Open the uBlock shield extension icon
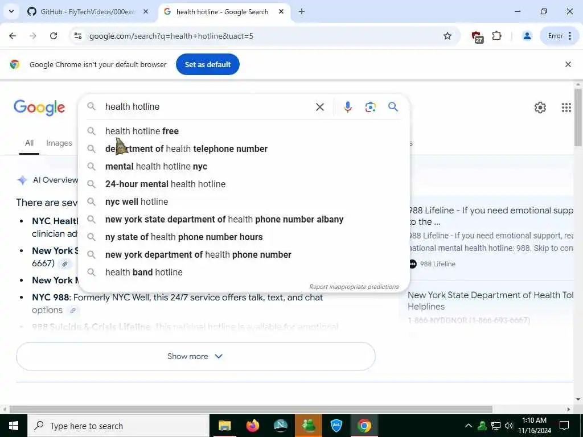The image size is (583, 437). click(x=477, y=36)
